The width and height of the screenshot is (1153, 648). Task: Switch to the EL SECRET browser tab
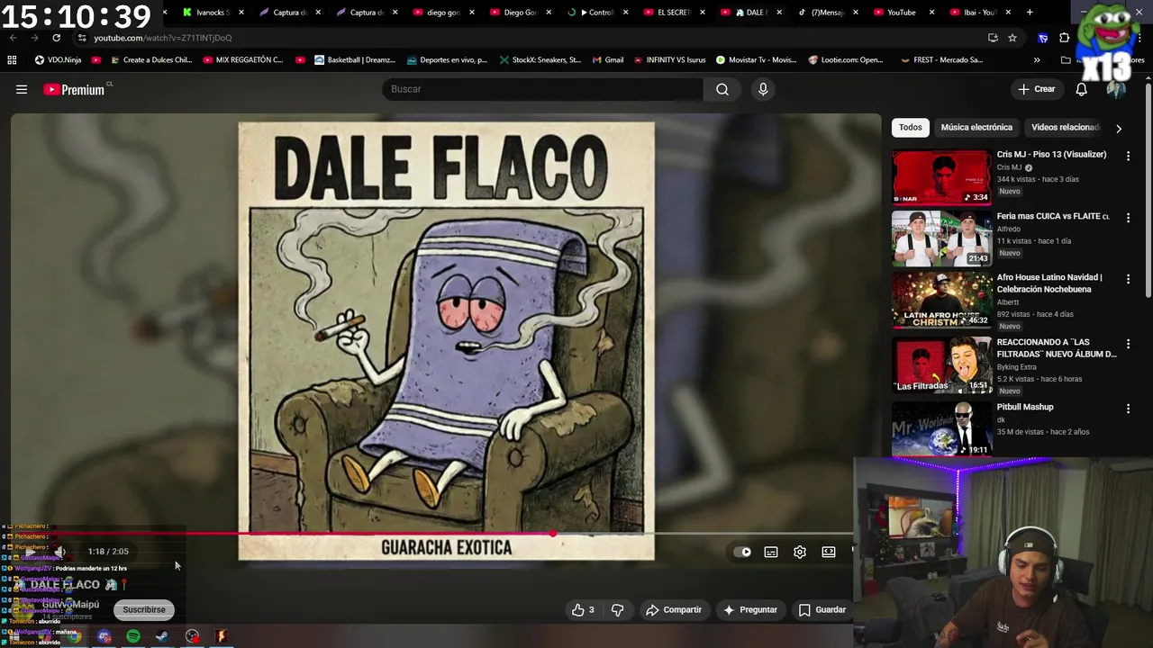pyautogui.click(x=675, y=12)
